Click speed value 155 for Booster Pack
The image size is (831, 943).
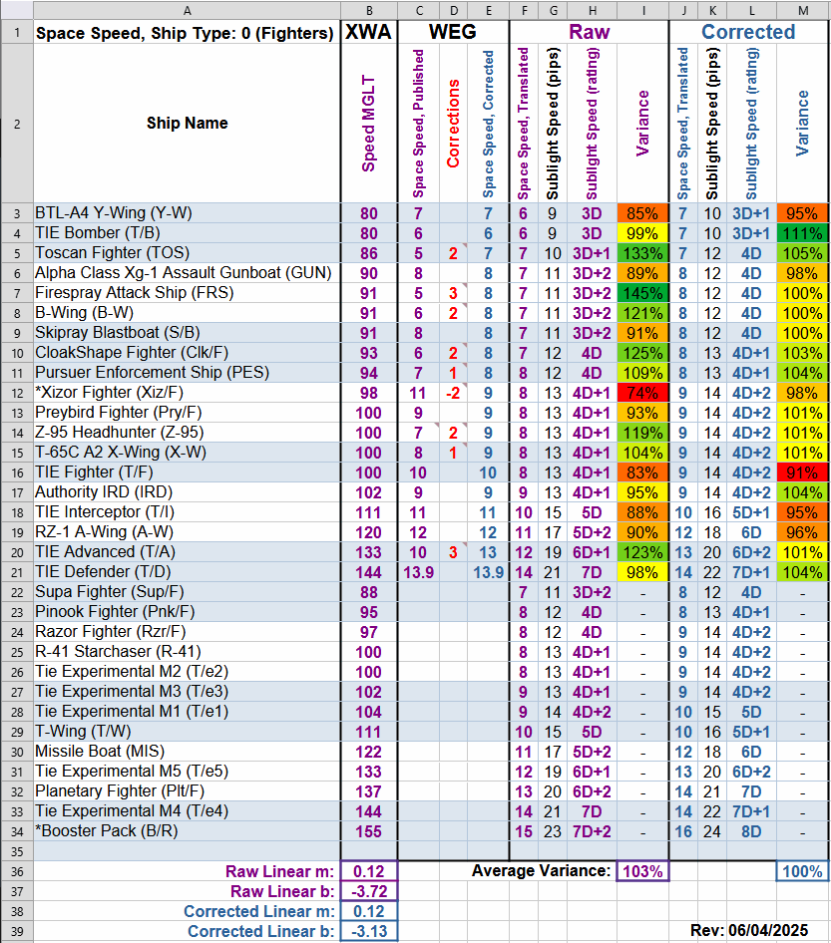[369, 831]
